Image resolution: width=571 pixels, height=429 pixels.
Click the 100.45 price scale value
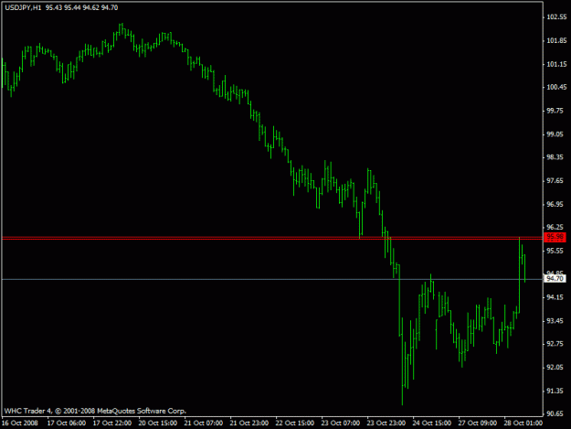click(556, 87)
